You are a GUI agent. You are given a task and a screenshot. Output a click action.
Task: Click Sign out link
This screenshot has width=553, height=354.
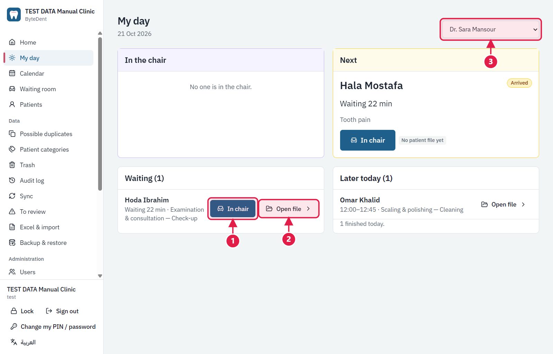point(63,311)
